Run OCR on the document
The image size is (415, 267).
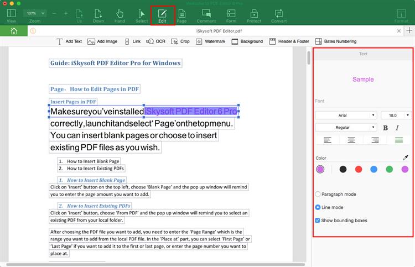155,41
